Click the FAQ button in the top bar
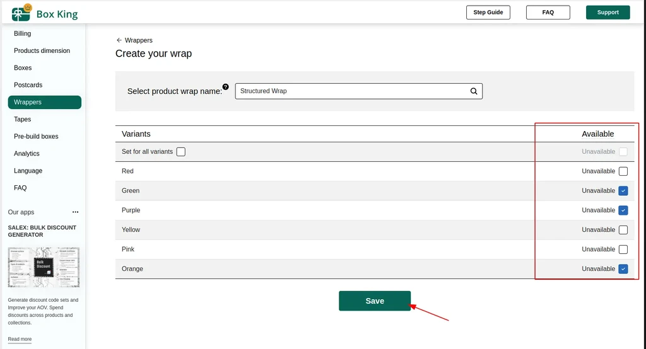 548,13
